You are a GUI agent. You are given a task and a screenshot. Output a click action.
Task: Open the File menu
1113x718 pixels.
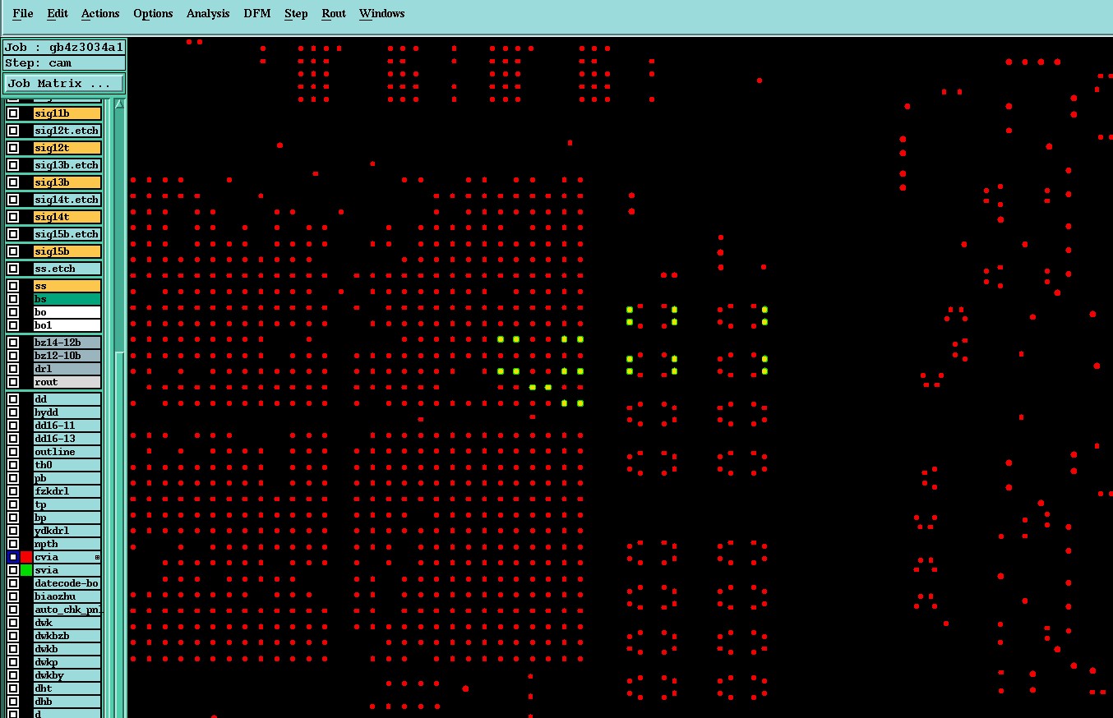coord(23,13)
